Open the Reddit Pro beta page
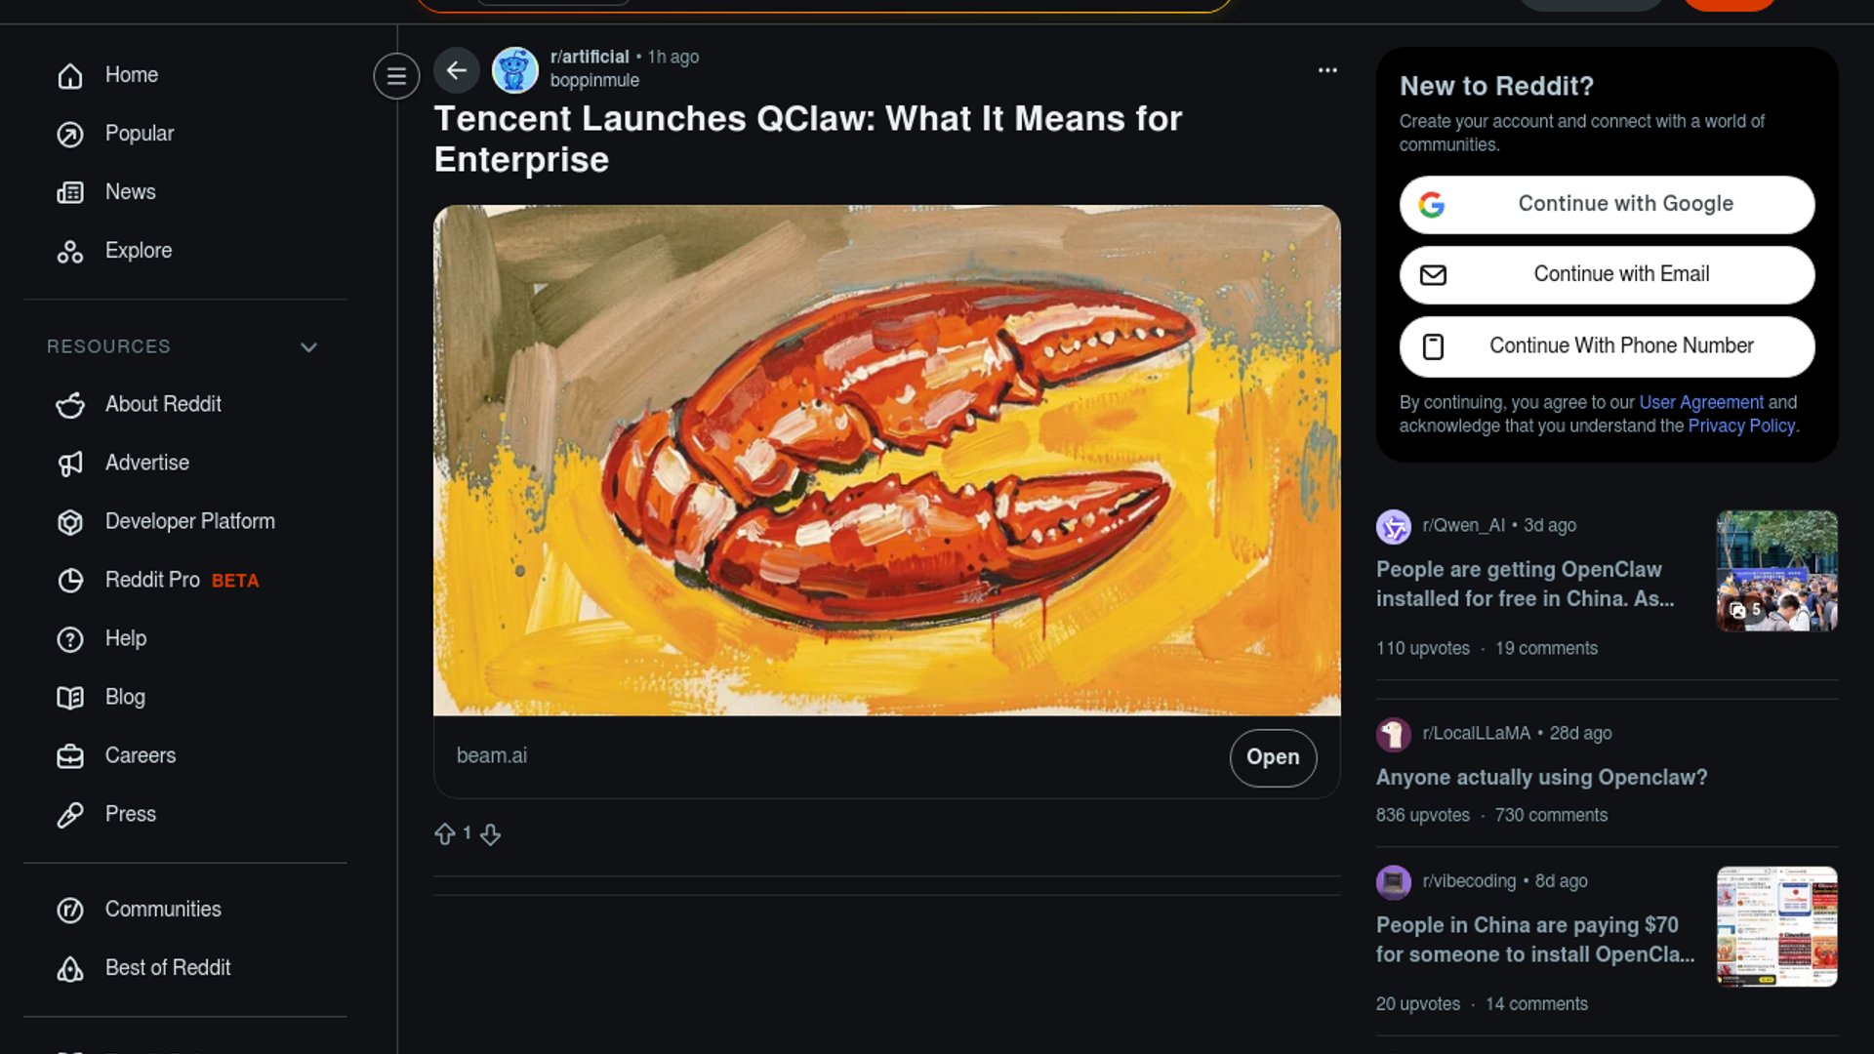Viewport: 1874px width, 1054px height. tap(182, 580)
